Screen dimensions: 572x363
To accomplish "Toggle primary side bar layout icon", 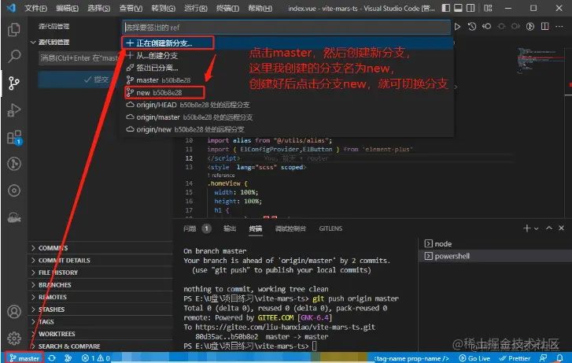I will pos(446,8).
